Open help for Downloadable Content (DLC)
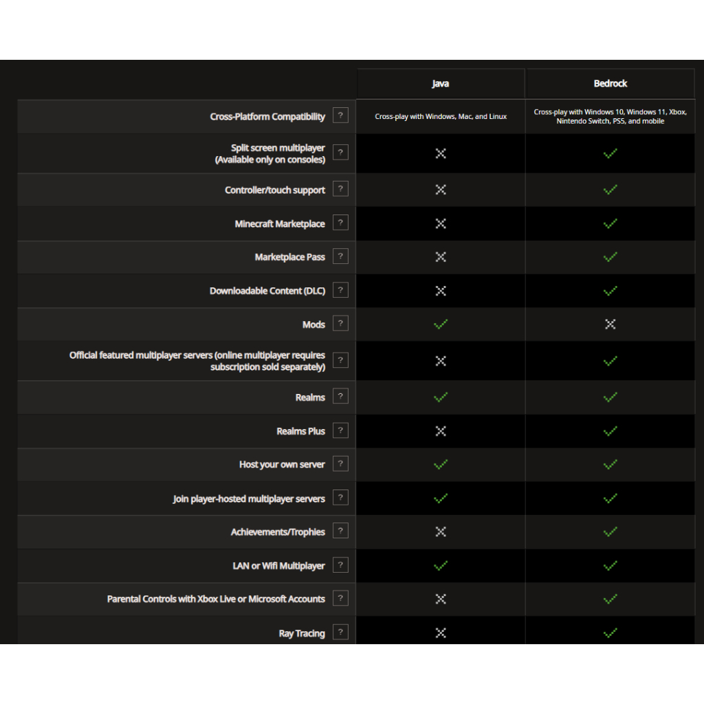Screen dimensions: 704x704 coord(340,290)
